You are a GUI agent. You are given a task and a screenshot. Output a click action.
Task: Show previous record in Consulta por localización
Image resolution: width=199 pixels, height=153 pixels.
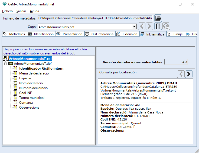coord(181,74)
